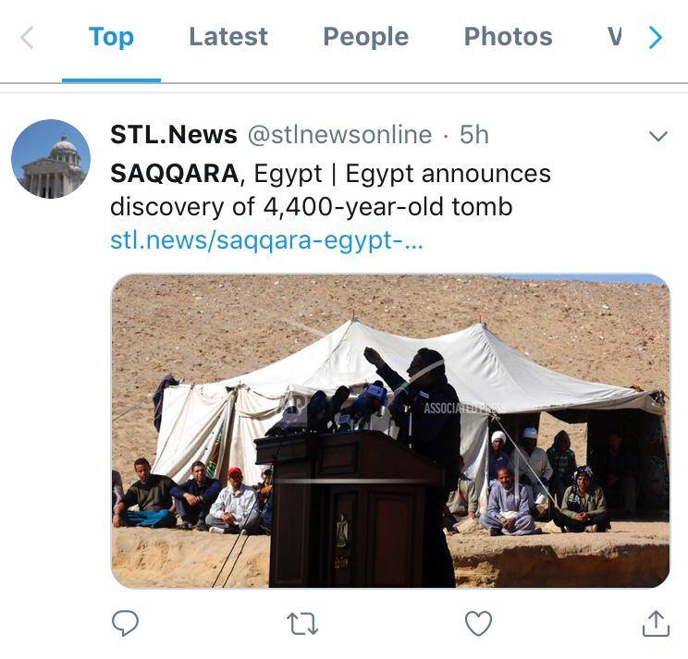
Task: Click the SAQQARA tweet text
Action: [x=330, y=189]
